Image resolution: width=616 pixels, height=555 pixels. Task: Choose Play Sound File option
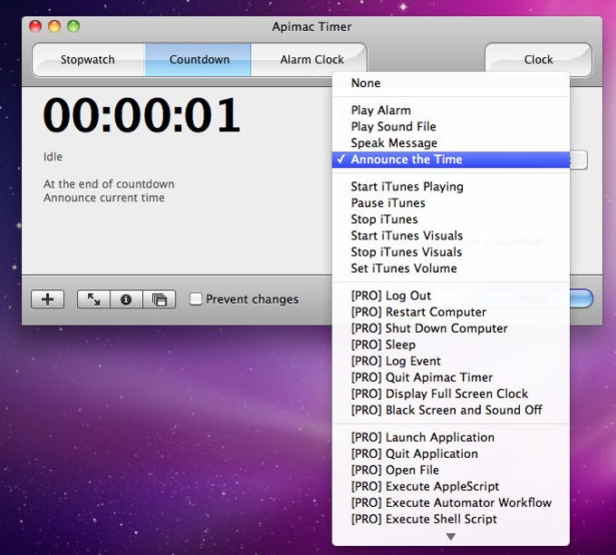pyautogui.click(x=450, y=127)
